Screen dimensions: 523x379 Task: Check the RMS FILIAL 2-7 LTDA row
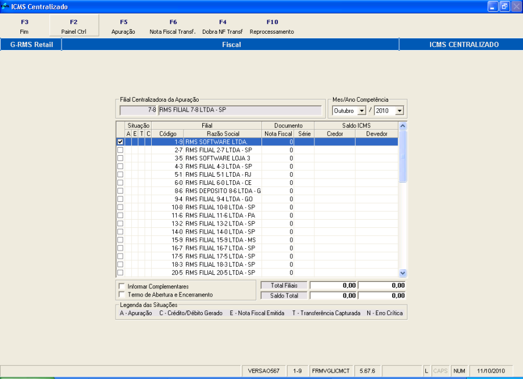point(120,150)
